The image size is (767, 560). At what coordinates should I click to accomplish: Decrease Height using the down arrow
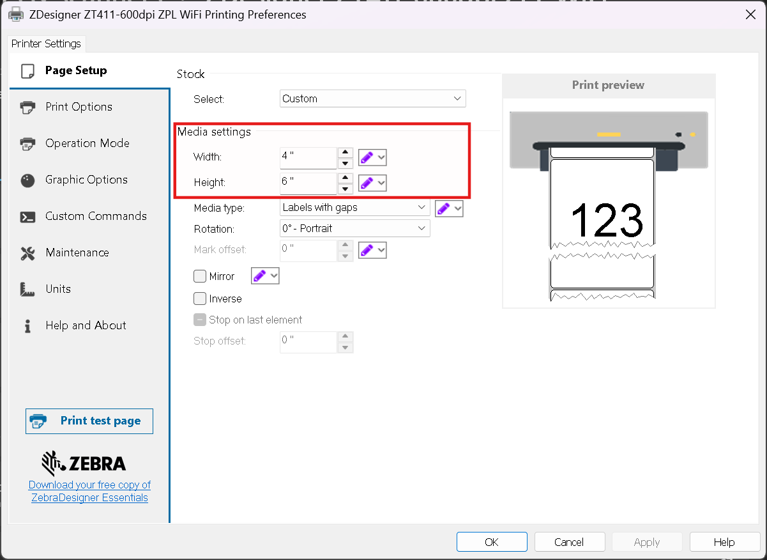[345, 189]
